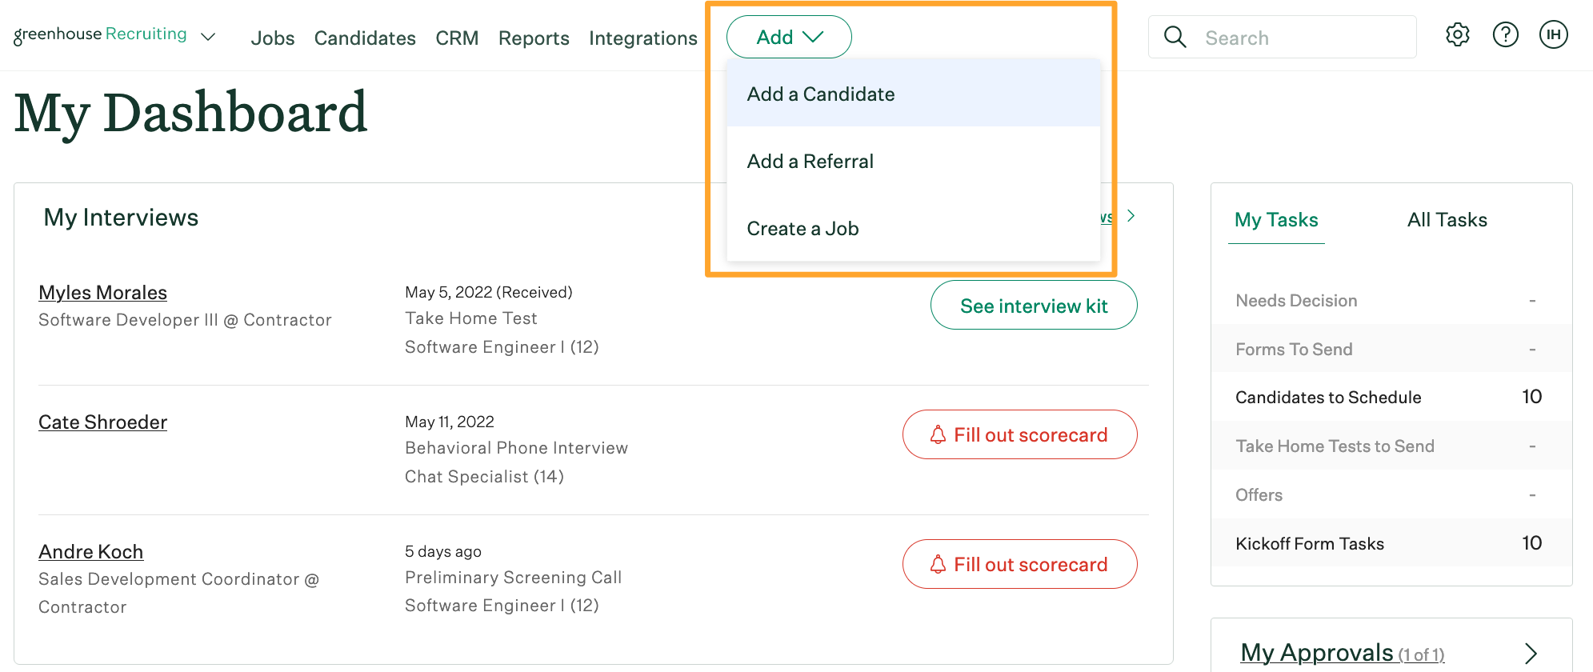Click the arrow beside My Interviews view link
The image size is (1593, 672).
click(x=1131, y=216)
